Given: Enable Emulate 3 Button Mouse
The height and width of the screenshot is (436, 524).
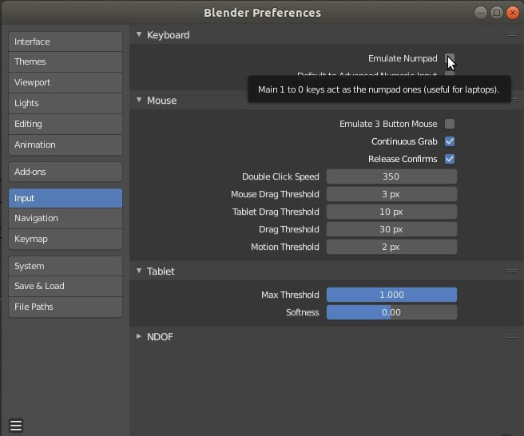Looking at the screenshot, I should click(x=450, y=124).
